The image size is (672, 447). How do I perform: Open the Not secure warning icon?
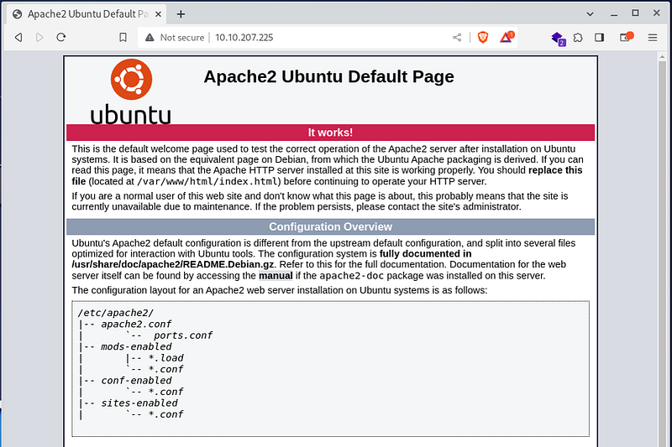[x=150, y=38]
